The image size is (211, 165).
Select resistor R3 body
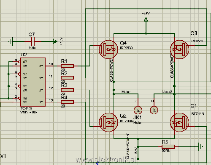(68, 90)
